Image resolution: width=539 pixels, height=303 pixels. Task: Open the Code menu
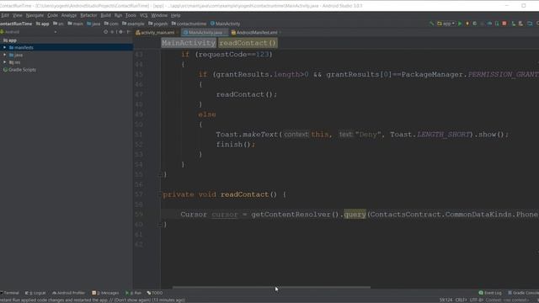tap(52, 15)
